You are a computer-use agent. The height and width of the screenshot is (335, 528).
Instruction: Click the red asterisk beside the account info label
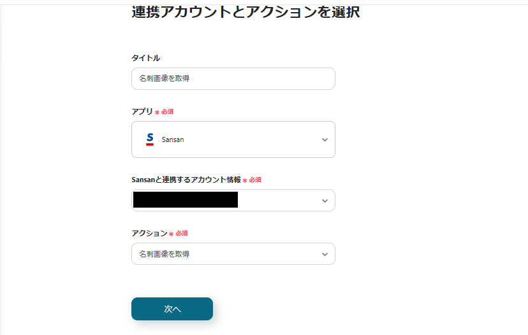point(245,180)
